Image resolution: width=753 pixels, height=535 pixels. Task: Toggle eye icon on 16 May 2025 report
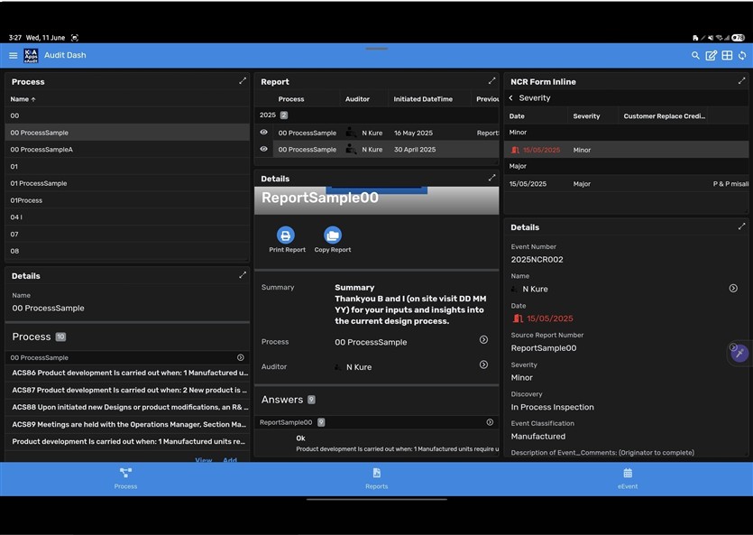pyautogui.click(x=263, y=133)
